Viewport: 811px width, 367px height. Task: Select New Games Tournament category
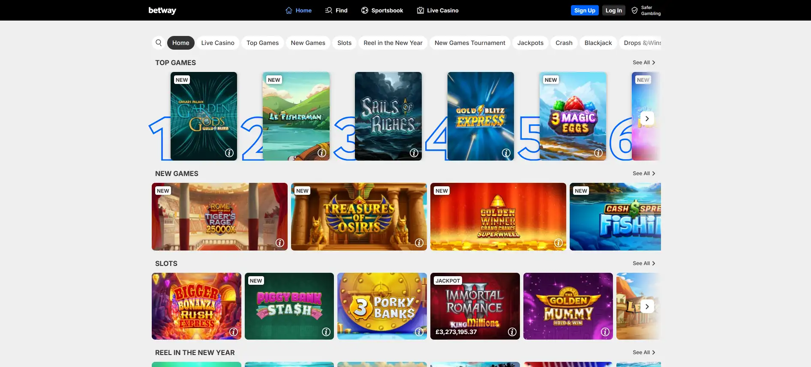coord(470,43)
